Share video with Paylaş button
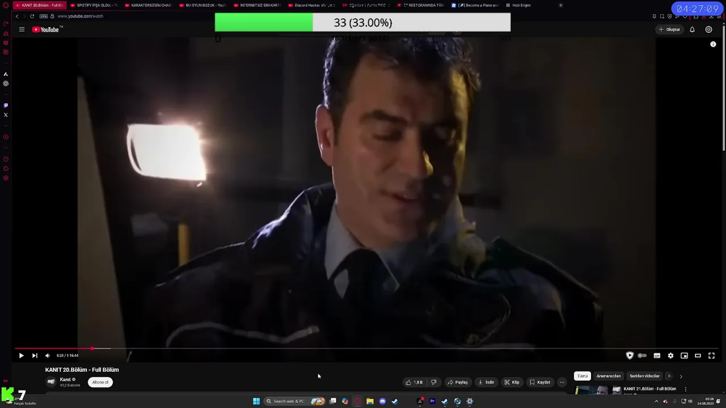 458,382
